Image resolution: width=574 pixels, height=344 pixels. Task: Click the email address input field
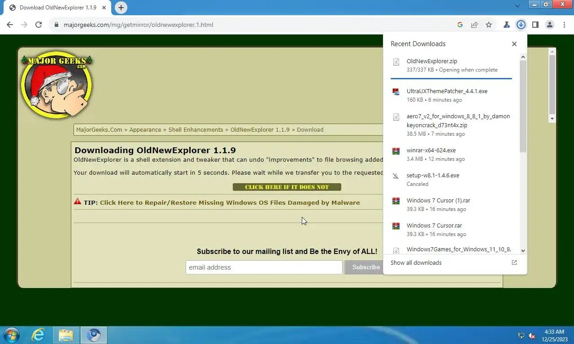coord(264,267)
